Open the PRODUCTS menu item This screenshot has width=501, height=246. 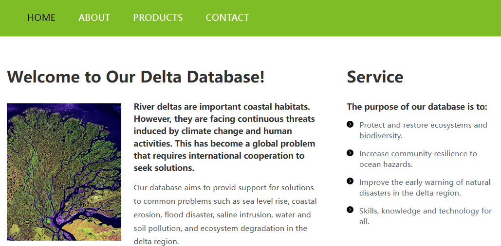tap(158, 18)
